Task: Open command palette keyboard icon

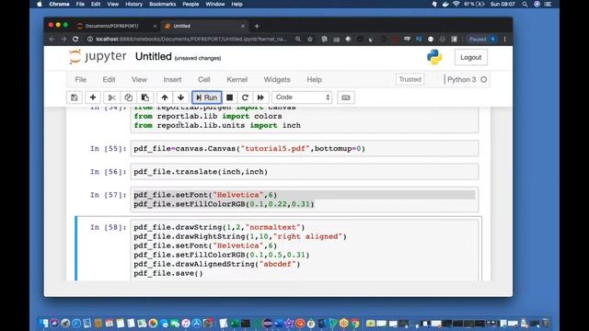Action: 346,97
